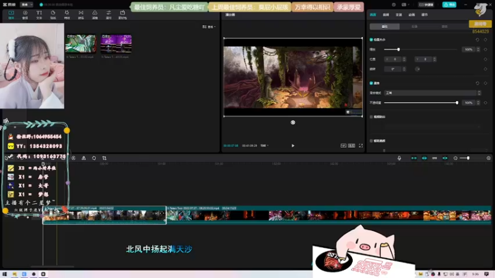The image size is (495, 278).
Task: Click the mirror flip icon on timeline toolbar
Action: (84, 158)
